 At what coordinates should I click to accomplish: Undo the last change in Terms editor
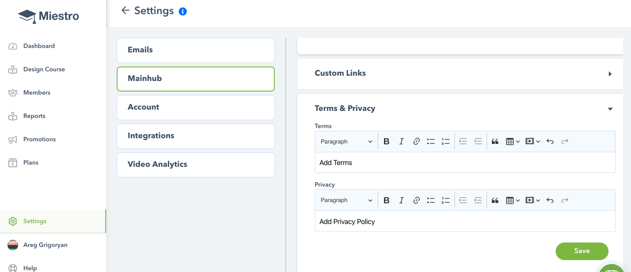pyautogui.click(x=550, y=142)
